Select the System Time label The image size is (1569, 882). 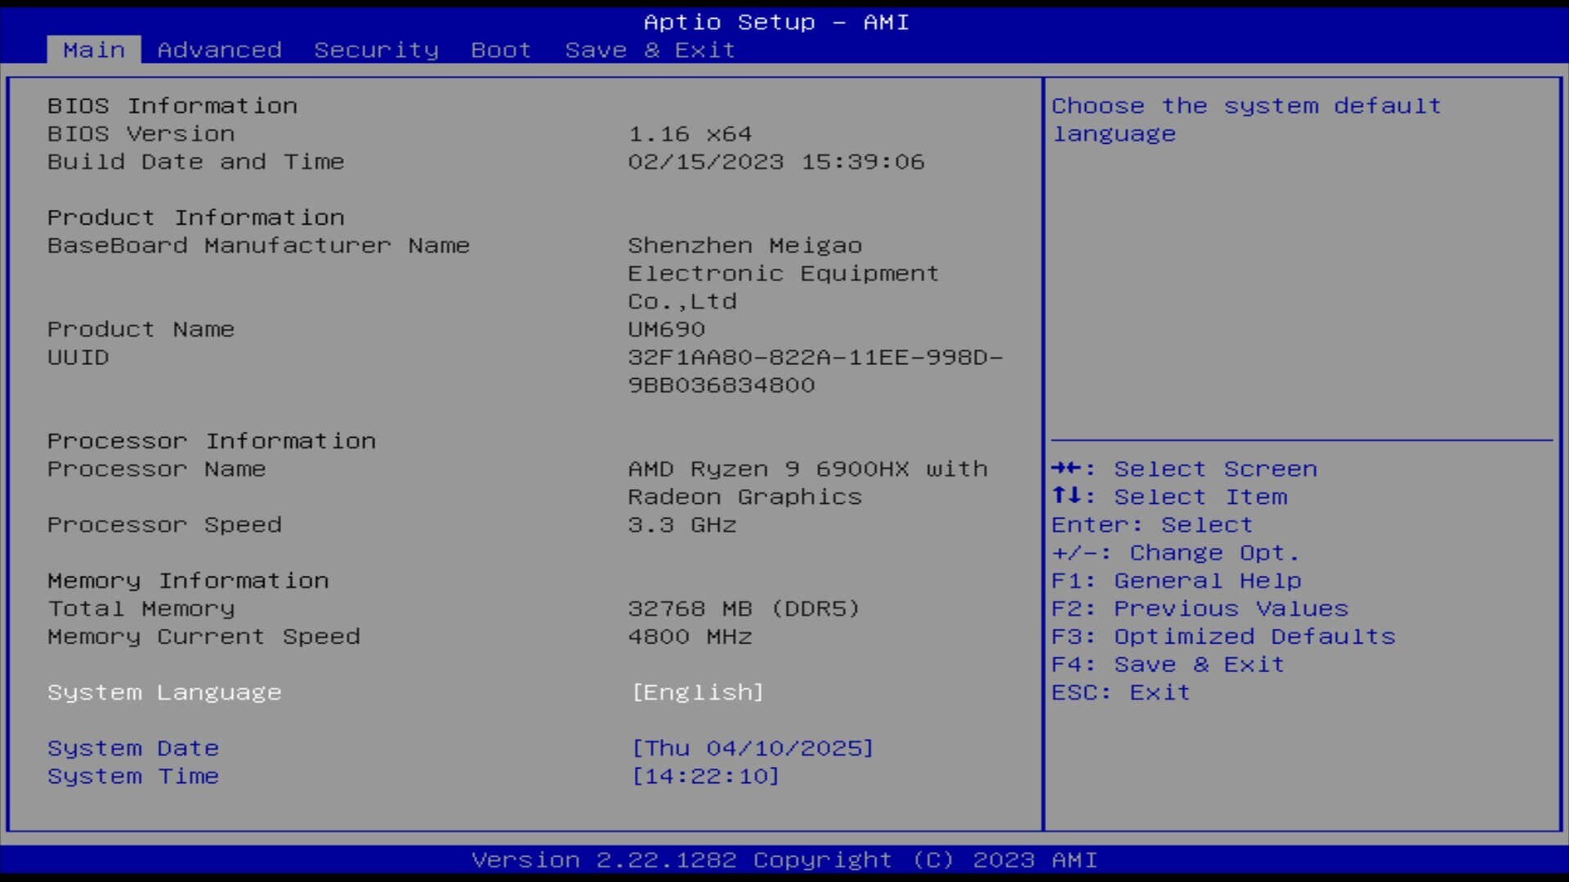(133, 776)
